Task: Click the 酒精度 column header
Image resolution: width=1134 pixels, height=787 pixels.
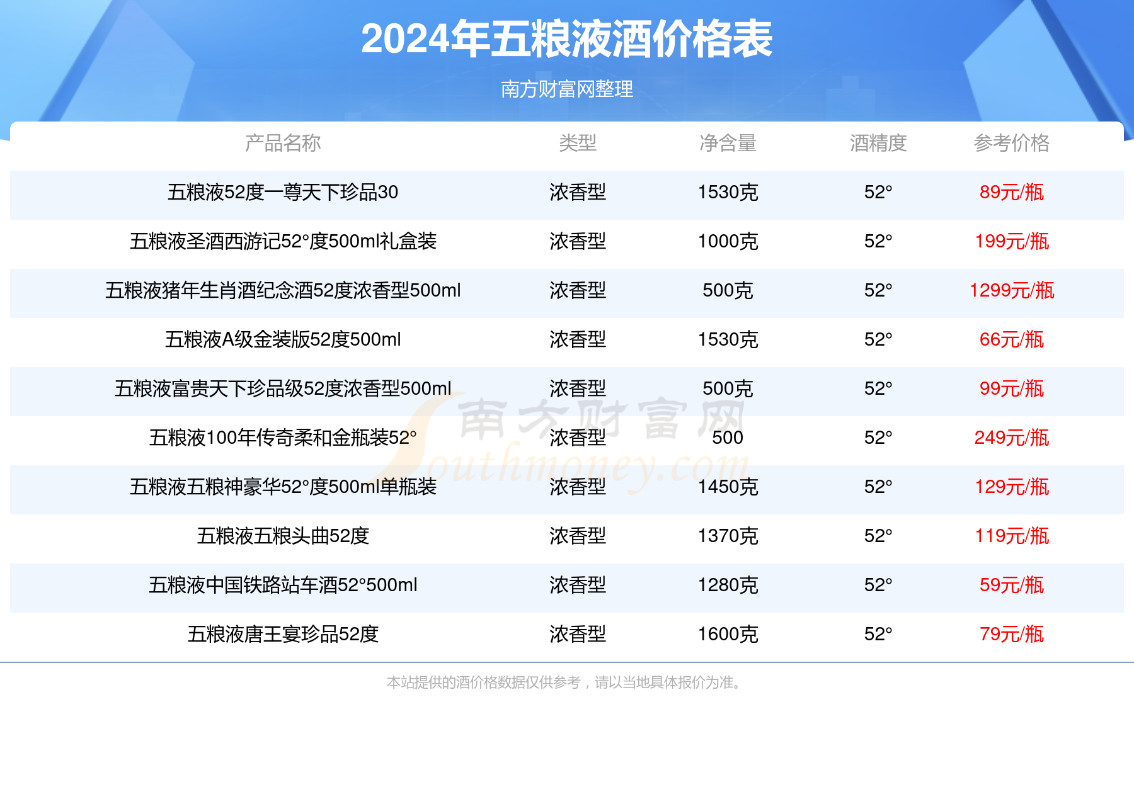Action: 878,143
